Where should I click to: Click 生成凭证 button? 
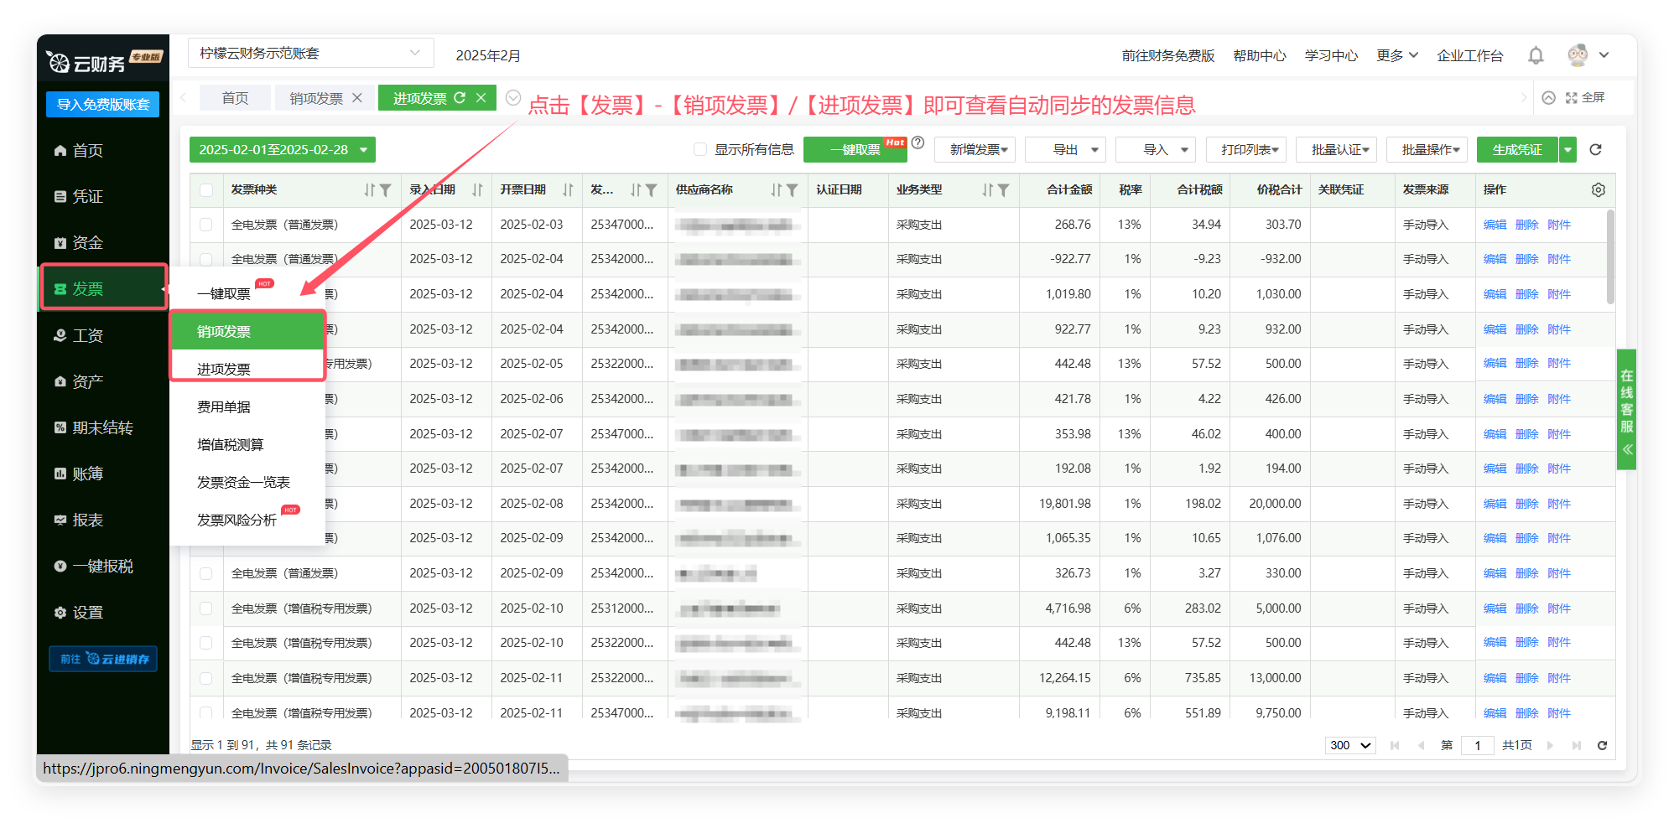pyautogui.click(x=1517, y=149)
